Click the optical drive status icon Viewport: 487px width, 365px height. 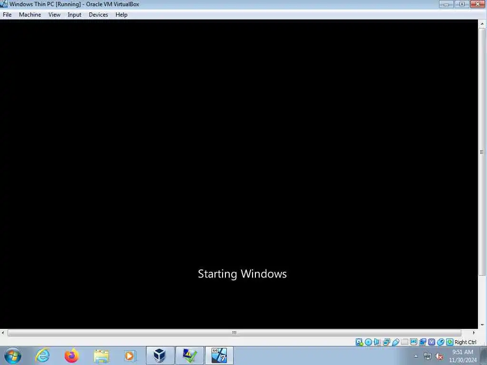tap(369, 342)
